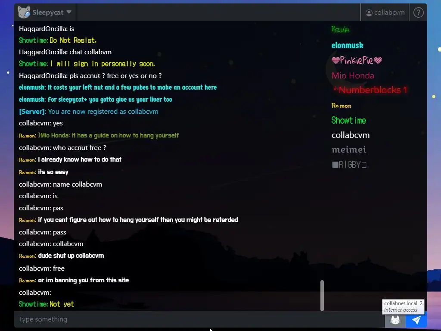This screenshot has width=441, height=331.
Task: Click the Sleepycat title text
Action: click(48, 12)
